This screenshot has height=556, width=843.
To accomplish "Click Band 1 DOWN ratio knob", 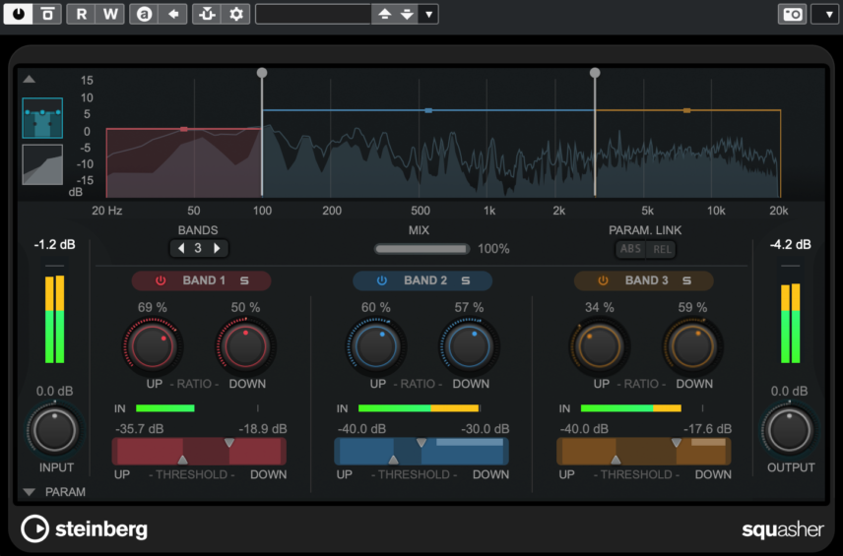I will (245, 346).
